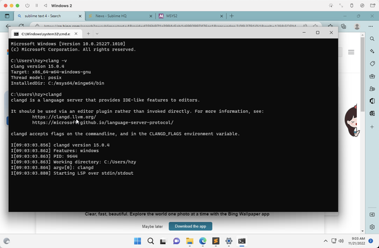Click the VM power button icon

click(x=27, y=6)
